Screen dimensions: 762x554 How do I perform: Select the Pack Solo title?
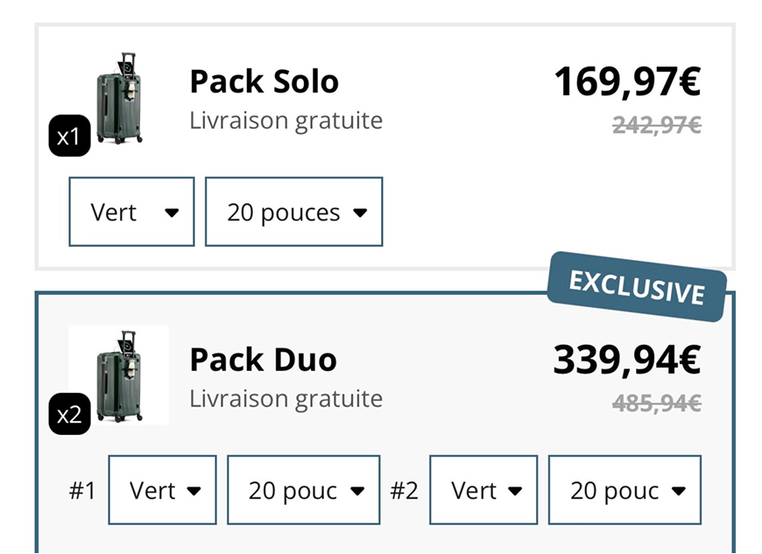click(264, 81)
